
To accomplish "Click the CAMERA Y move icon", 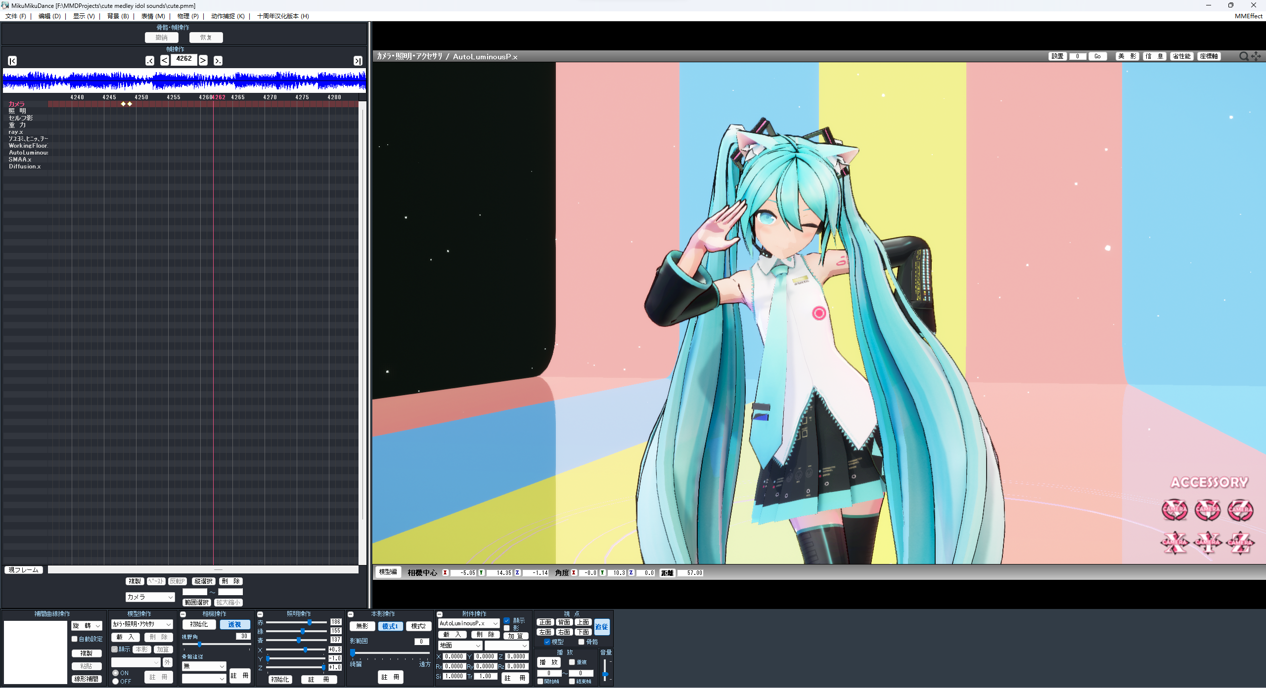I will 1208,542.
